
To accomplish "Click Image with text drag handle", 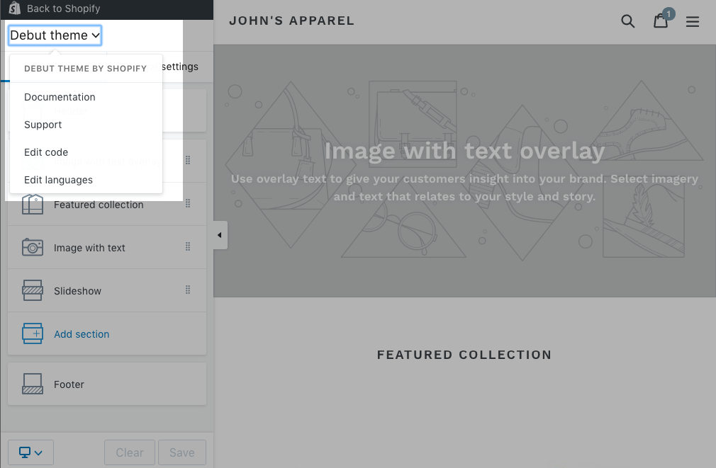I will point(188,247).
